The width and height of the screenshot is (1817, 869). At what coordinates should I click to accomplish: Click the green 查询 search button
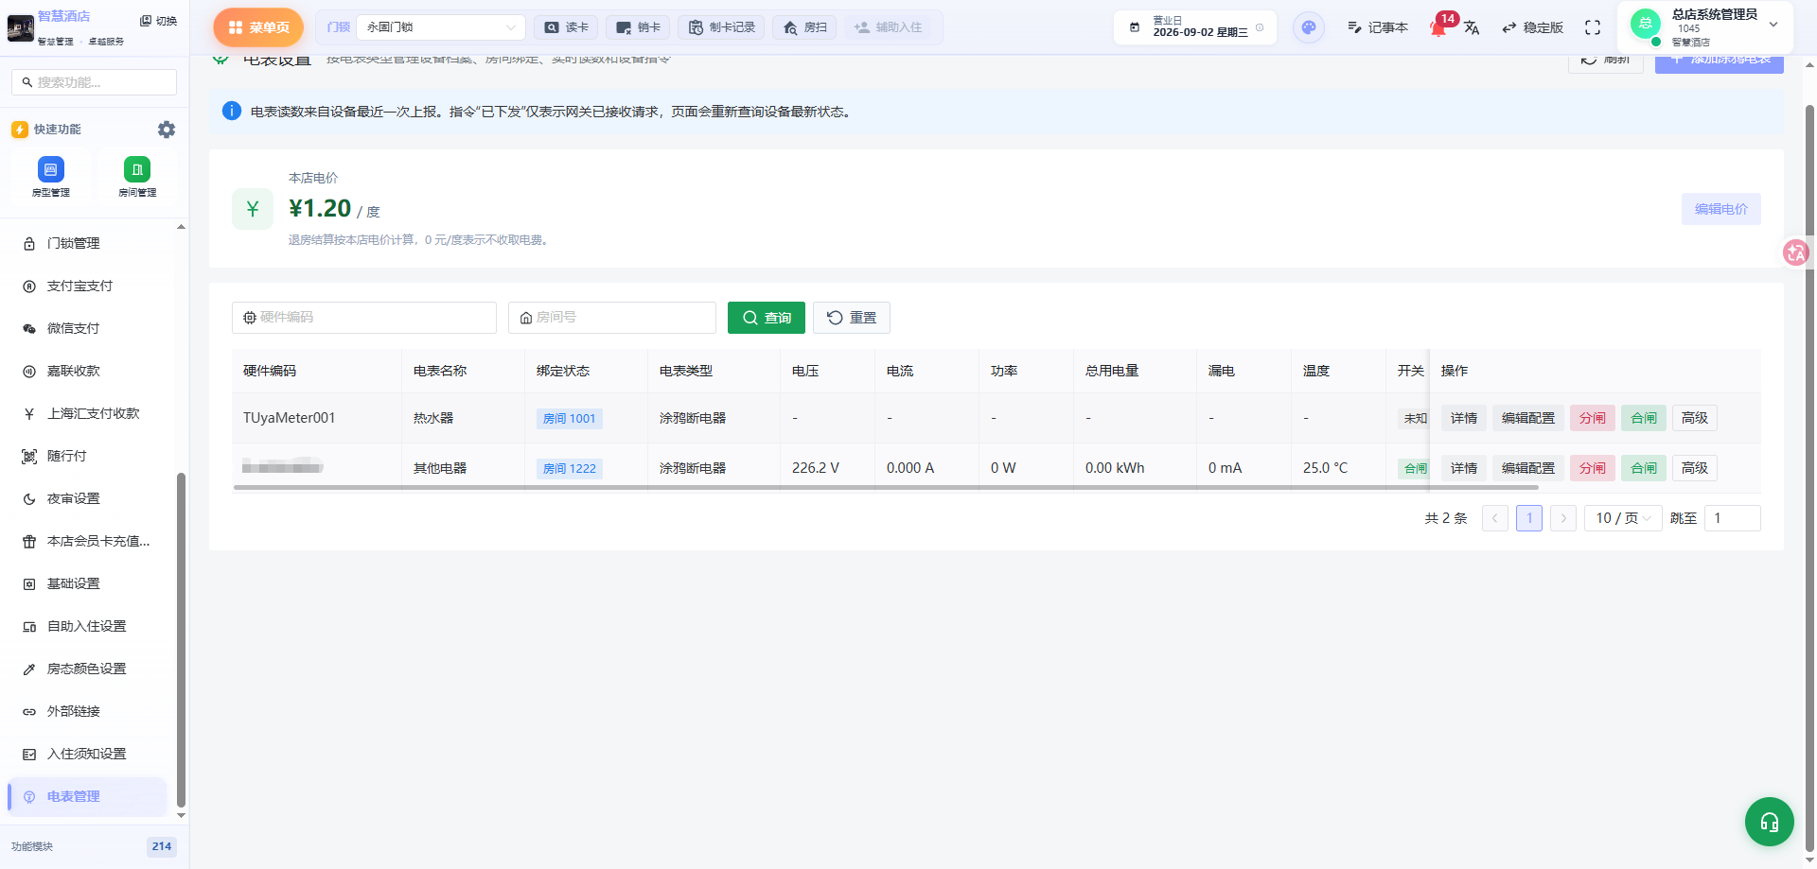tap(767, 318)
